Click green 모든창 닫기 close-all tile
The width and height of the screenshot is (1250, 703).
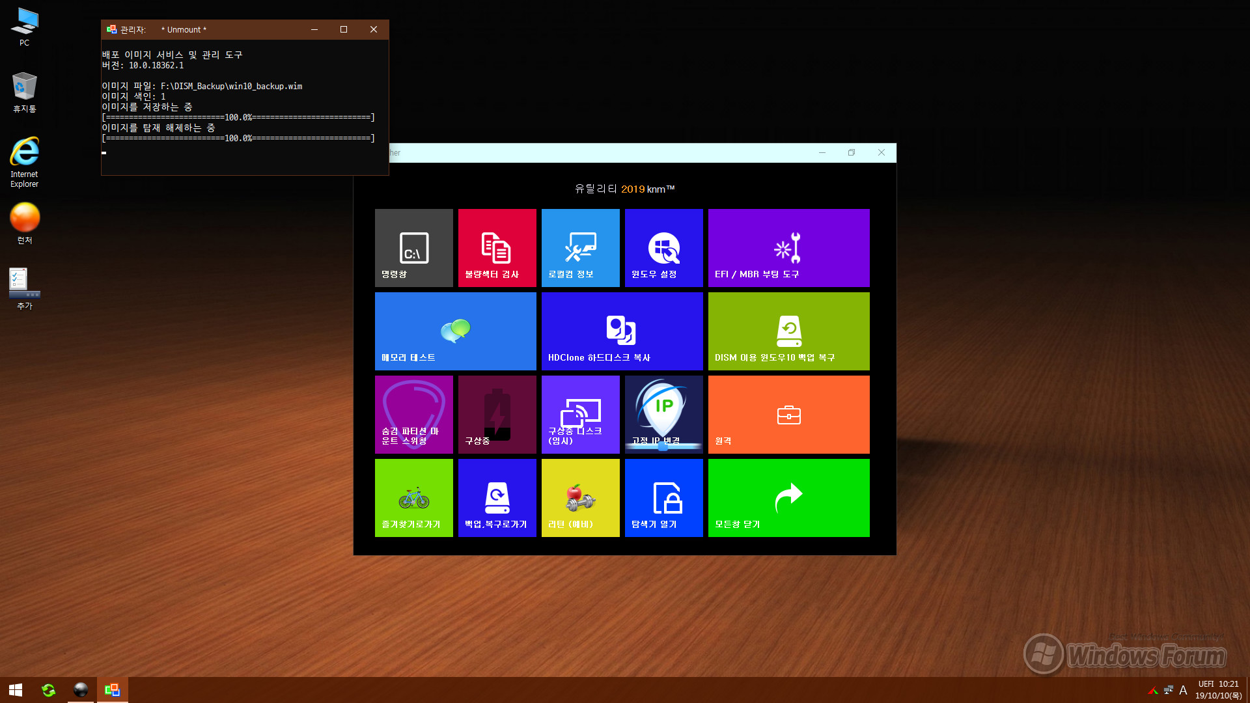click(x=788, y=498)
